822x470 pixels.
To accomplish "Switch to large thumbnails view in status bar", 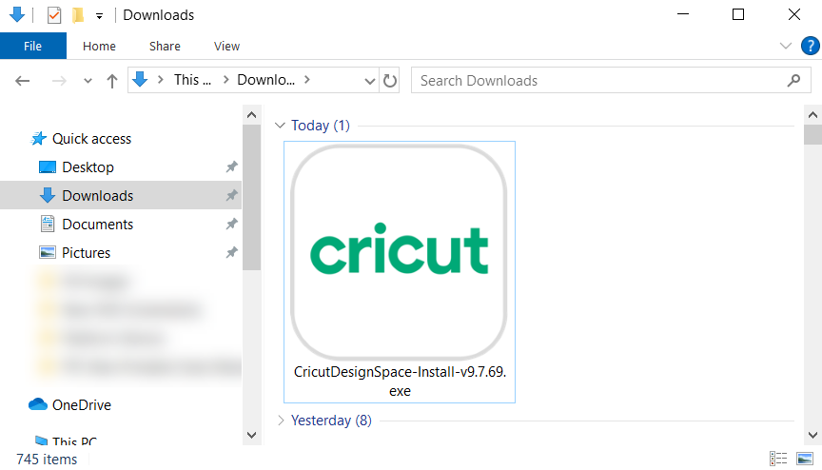I will pos(805,459).
